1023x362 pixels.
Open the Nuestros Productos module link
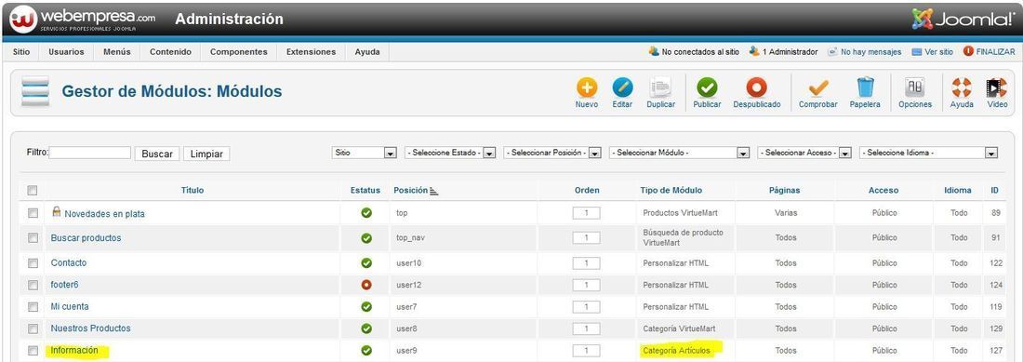point(91,328)
